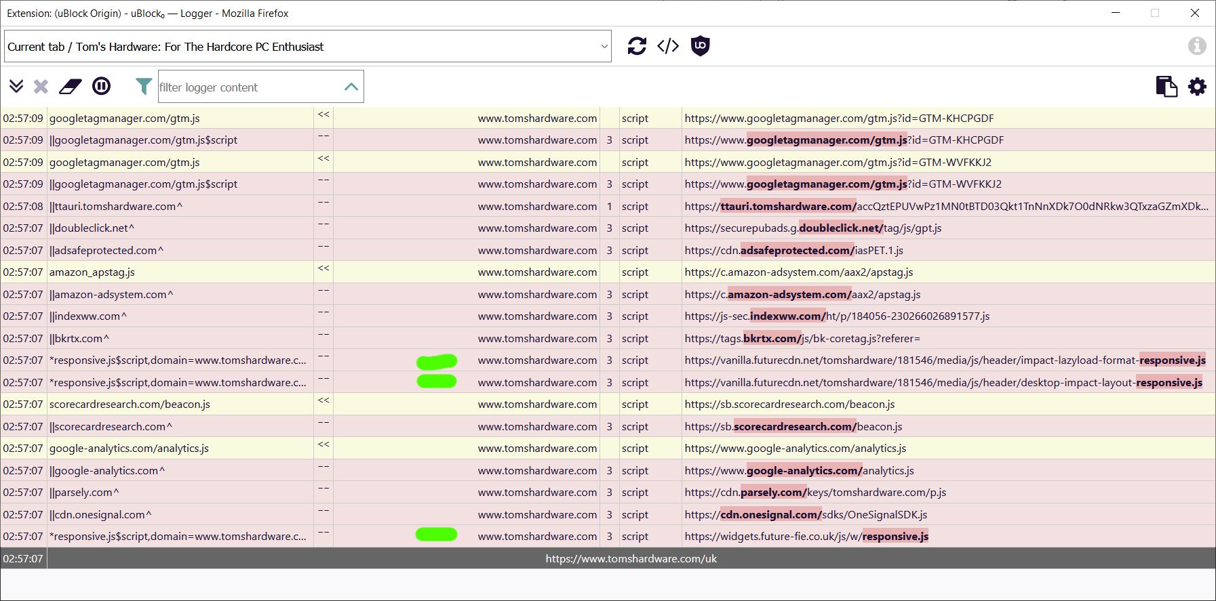Open the securepubads doubleclick gpt.js URL

coord(948,228)
